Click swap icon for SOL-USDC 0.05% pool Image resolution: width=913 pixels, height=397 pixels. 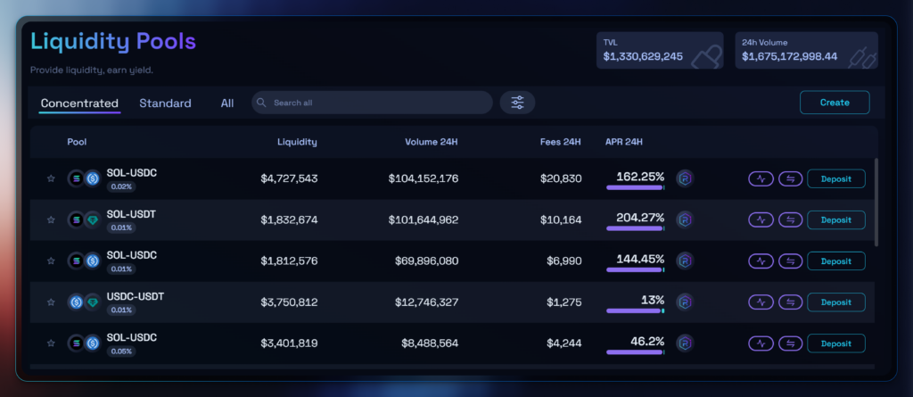point(791,343)
